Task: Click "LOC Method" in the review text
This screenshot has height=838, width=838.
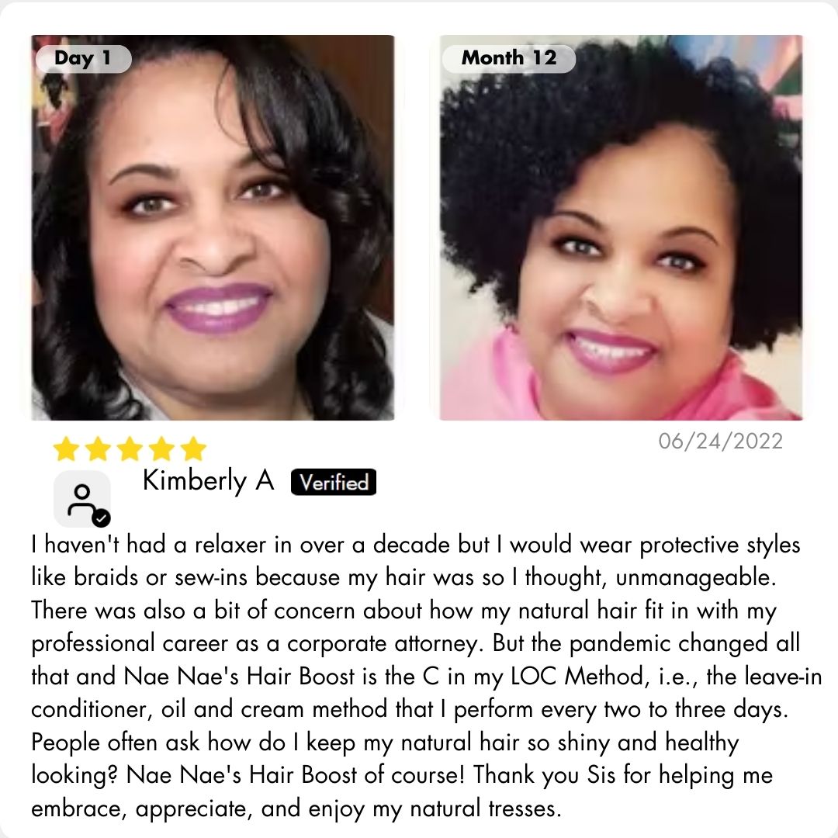Action: pos(577,676)
